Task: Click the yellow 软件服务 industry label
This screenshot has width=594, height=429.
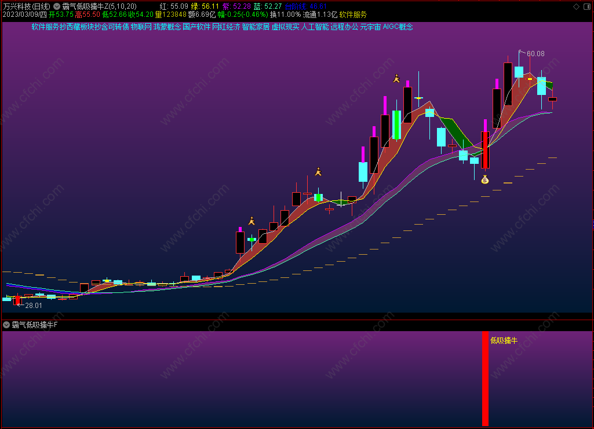Action: click(353, 14)
